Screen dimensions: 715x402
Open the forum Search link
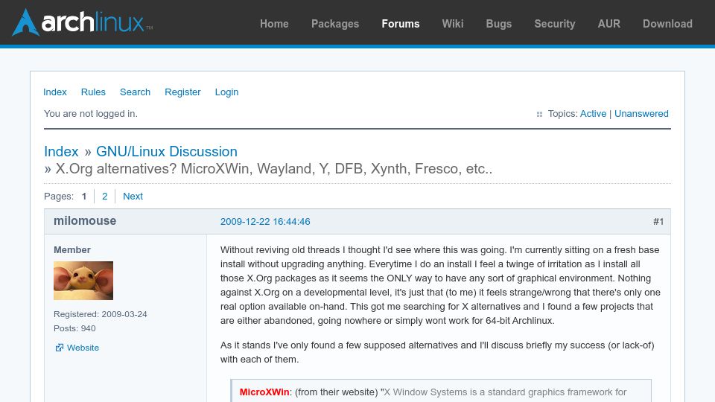[135, 92]
